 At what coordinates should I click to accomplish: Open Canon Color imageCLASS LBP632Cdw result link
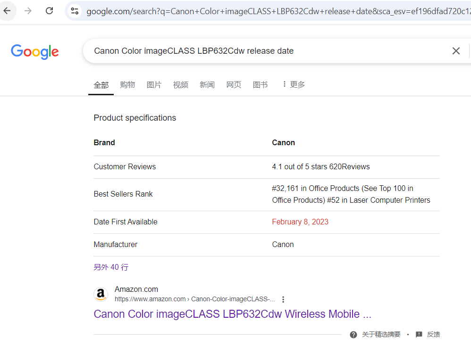tap(232, 314)
